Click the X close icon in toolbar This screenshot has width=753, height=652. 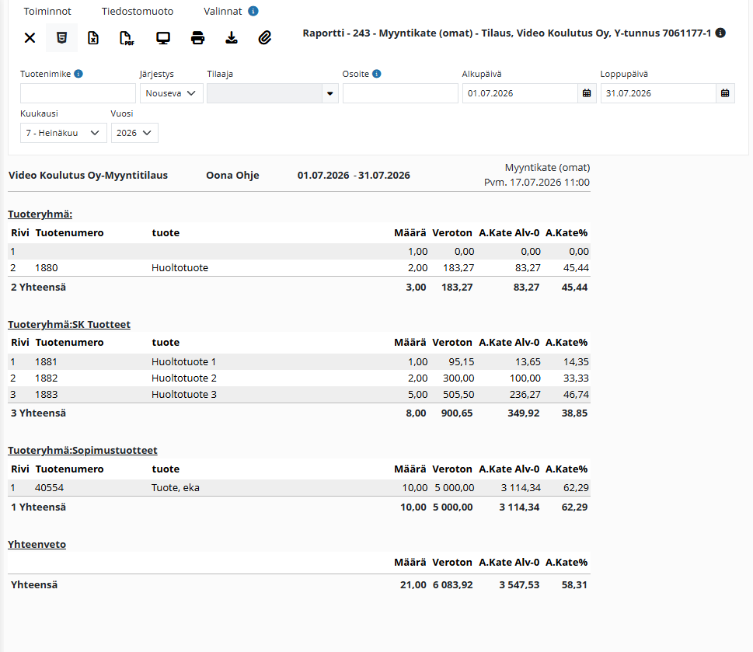click(x=30, y=37)
